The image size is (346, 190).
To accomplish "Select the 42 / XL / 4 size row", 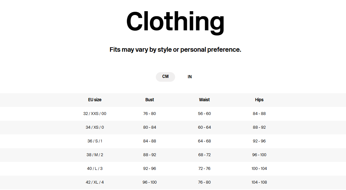I will [x=95, y=182].
